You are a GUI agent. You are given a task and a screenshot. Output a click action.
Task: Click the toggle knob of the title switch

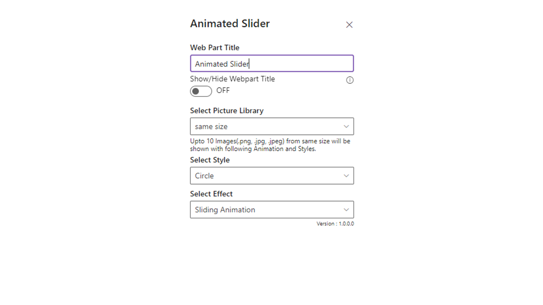tap(196, 91)
